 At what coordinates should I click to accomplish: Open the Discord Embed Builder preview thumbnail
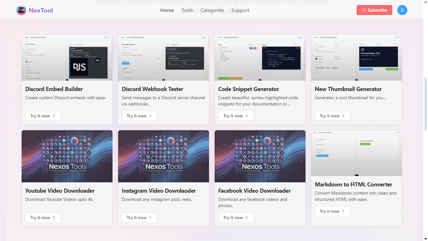67,58
